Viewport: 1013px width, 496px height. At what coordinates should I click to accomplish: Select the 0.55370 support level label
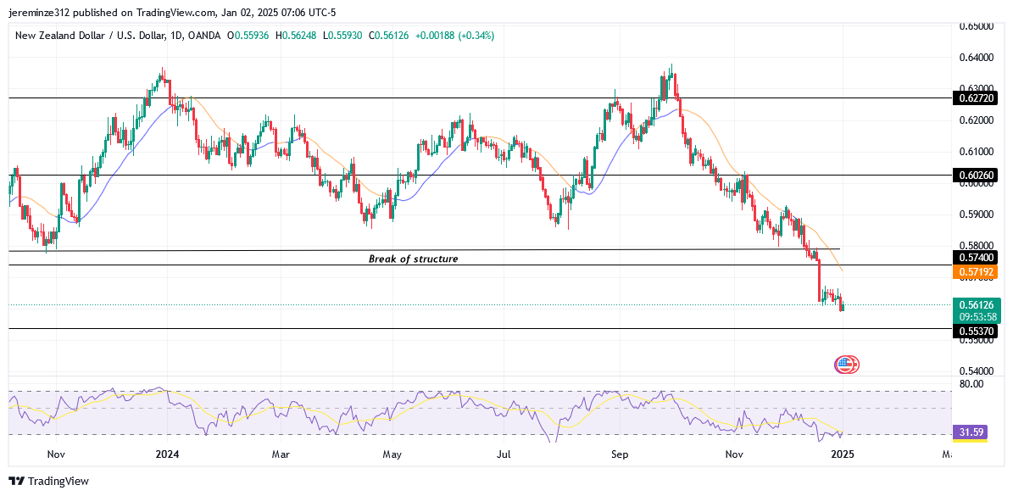pos(975,332)
